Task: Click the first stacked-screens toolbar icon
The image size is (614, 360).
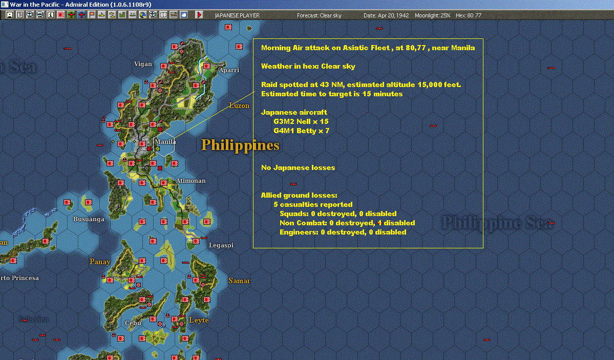Action: click(30, 15)
